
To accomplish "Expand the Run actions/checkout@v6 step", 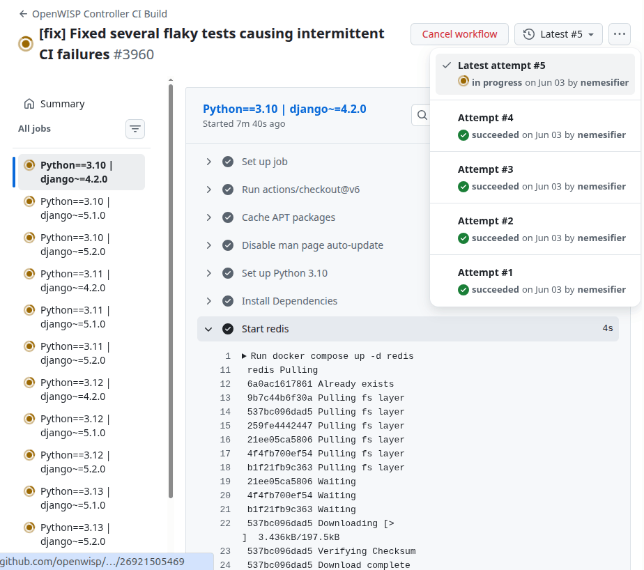I will click(x=208, y=190).
